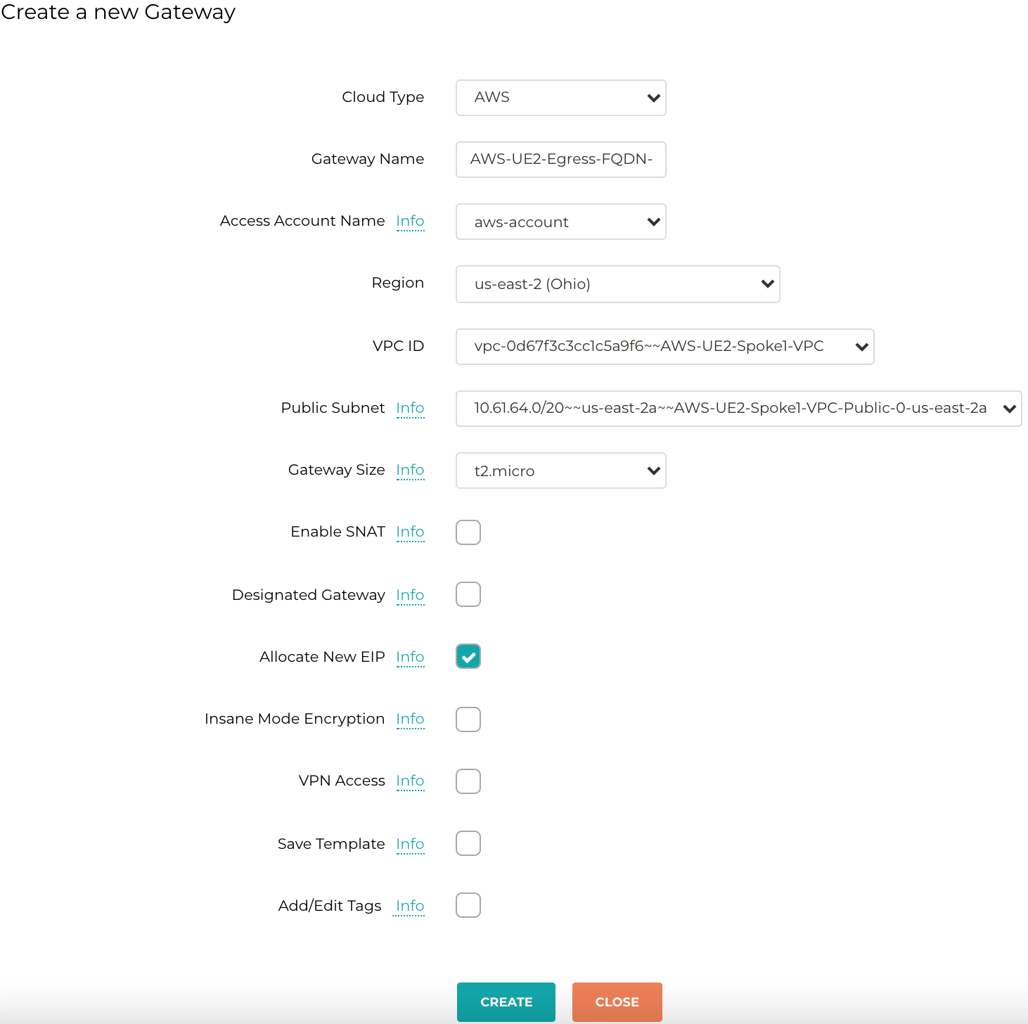Check the Save Template checkbox

pyautogui.click(x=468, y=843)
